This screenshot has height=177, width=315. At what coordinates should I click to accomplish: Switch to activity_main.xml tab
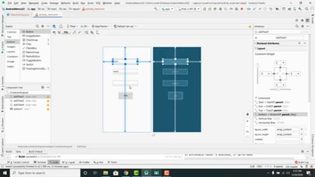tap(48, 15)
